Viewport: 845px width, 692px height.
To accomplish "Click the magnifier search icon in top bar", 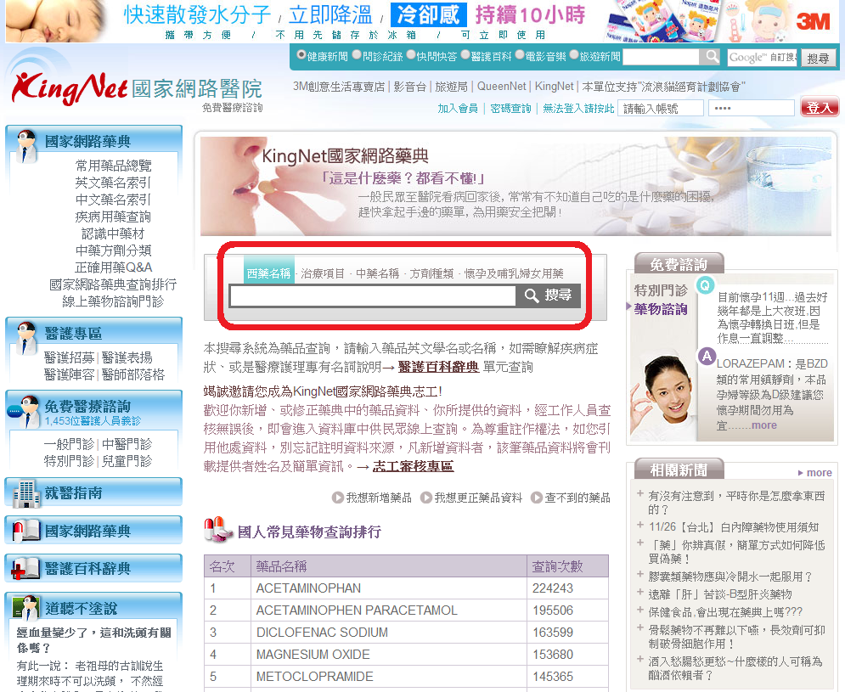I will point(712,57).
